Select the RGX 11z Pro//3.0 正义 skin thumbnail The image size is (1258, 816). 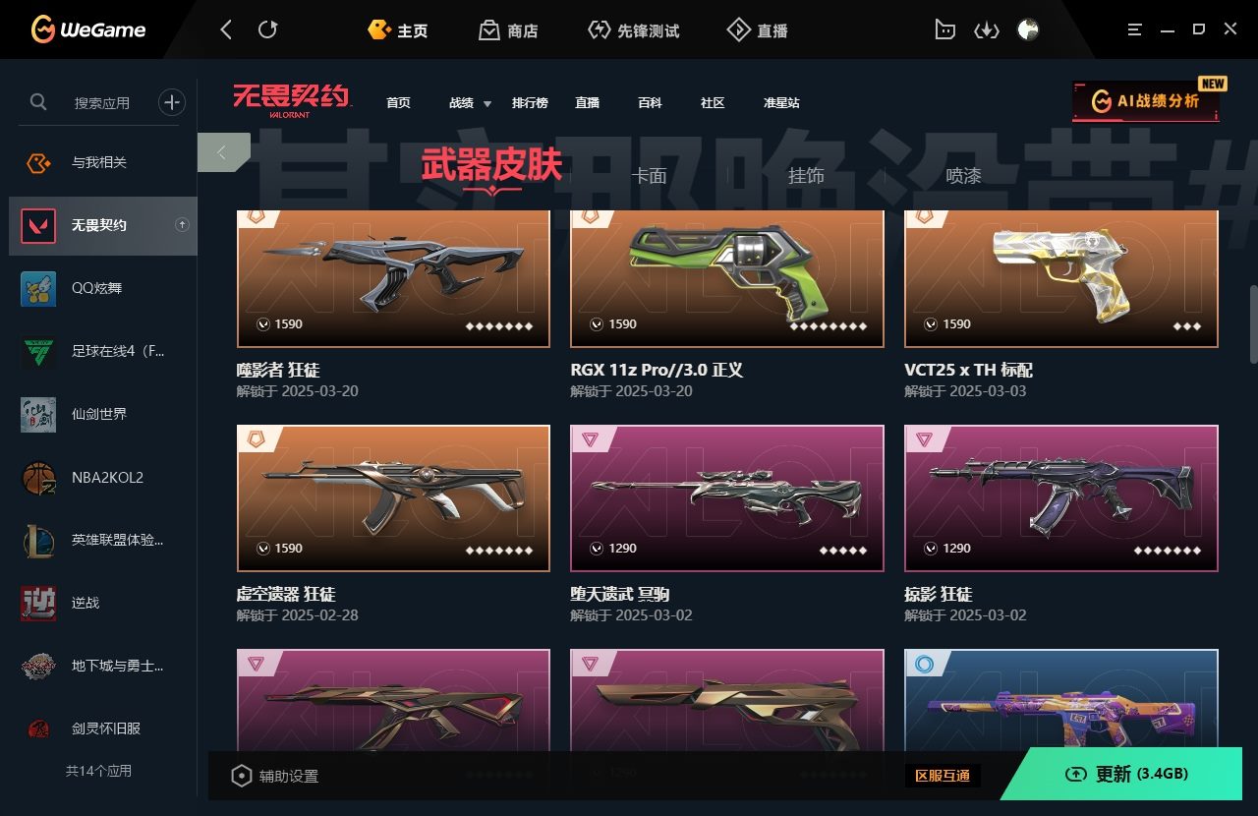click(727, 278)
